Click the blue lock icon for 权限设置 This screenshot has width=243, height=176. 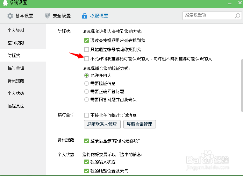[85, 16]
